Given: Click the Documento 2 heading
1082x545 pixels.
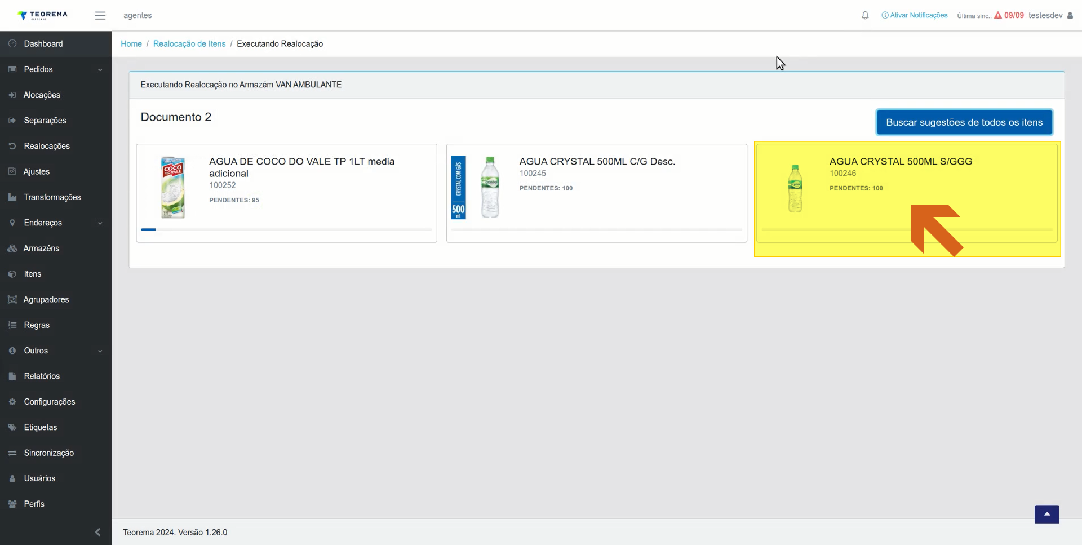Looking at the screenshot, I should point(176,117).
